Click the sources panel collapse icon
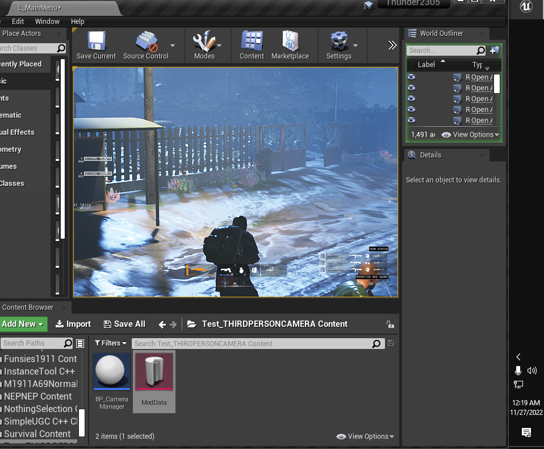This screenshot has width=544, height=449. [80, 343]
